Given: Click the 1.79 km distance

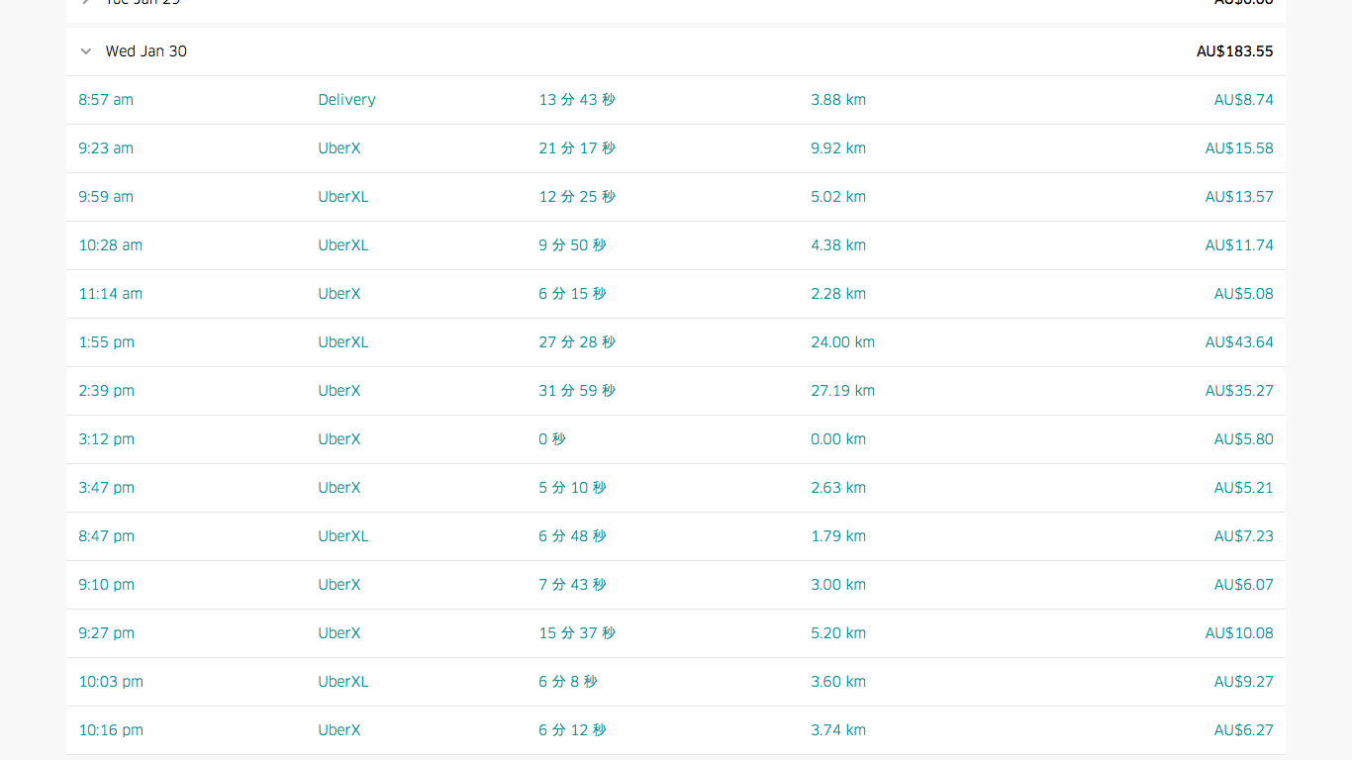Looking at the screenshot, I should pyautogui.click(x=838, y=536).
